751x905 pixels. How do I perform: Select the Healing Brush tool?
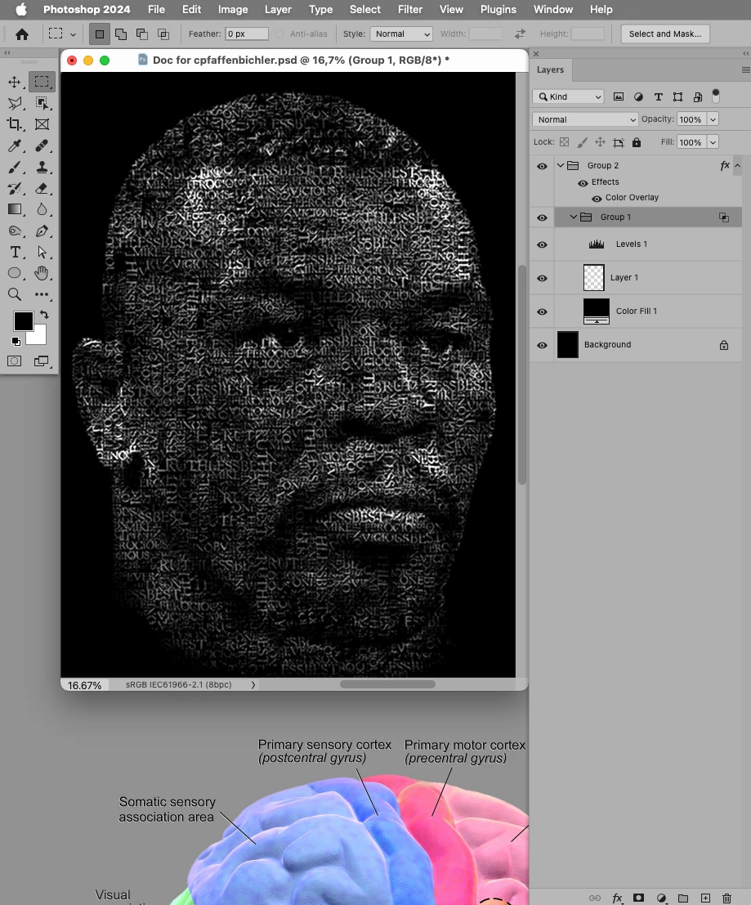(x=42, y=146)
